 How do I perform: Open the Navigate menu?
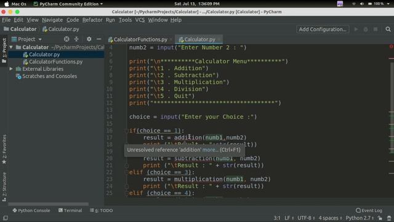[x=52, y=20]
